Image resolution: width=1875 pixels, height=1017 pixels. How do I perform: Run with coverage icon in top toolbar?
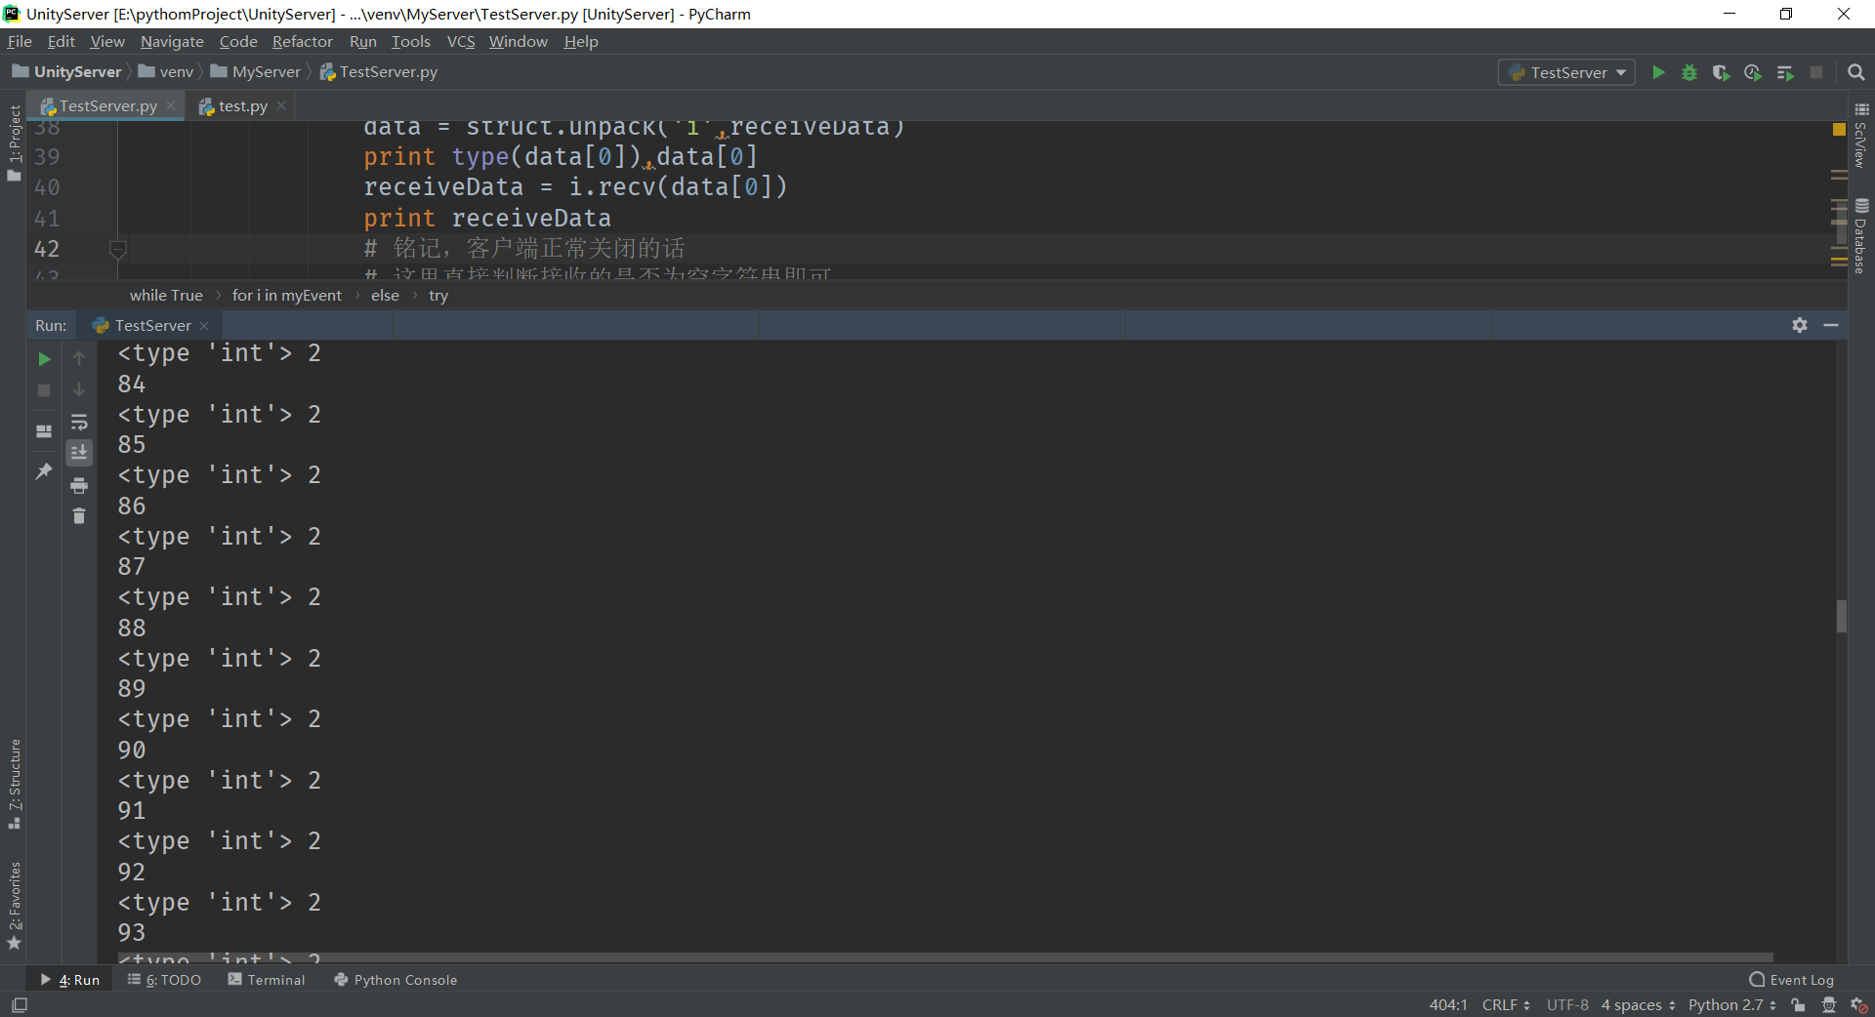(1721, 72)
